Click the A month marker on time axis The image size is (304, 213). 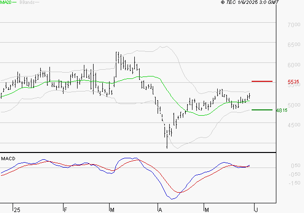tap(160, 210)
